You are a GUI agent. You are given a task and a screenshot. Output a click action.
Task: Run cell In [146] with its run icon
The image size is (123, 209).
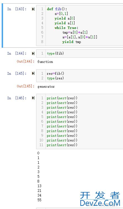coord(33,98)
